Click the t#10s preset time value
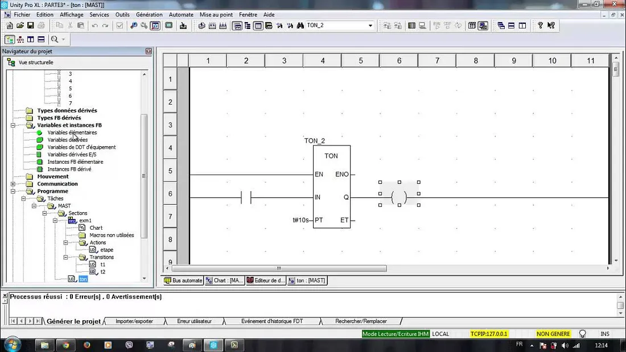626x352 pixels. pyautogui.click(x=300, y=220)
